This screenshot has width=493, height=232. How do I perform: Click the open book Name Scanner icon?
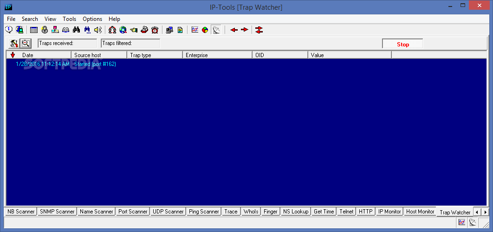66,30
